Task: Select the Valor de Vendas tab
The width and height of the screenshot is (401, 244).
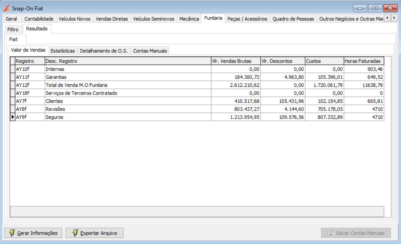Action: [x=28, y=50]
